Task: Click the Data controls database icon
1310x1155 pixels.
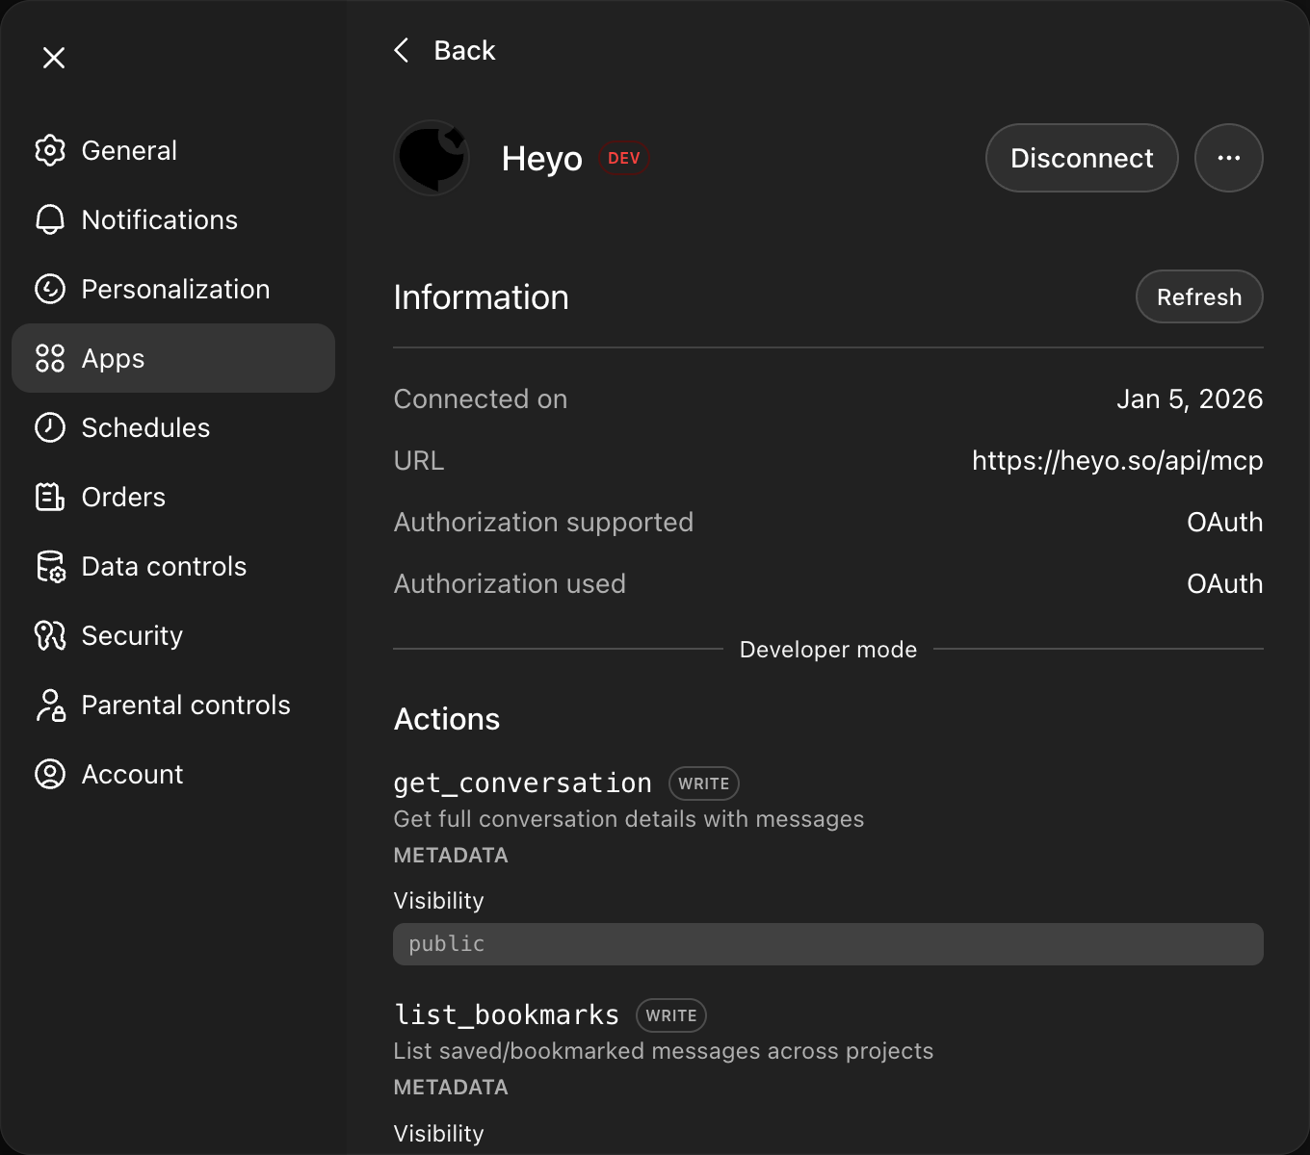Action: (x=50, y=566)
